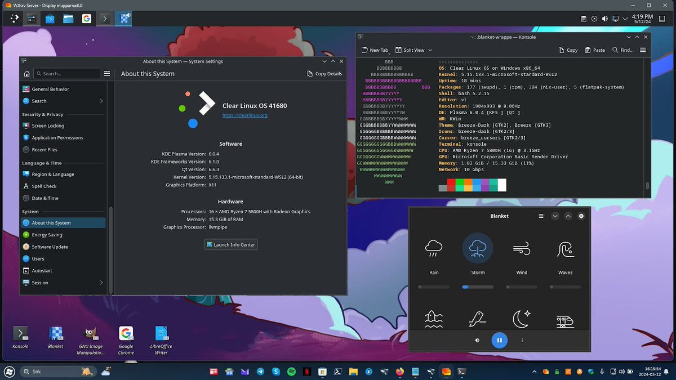Click file manager folder in Plasma panel

click(68, 19)
